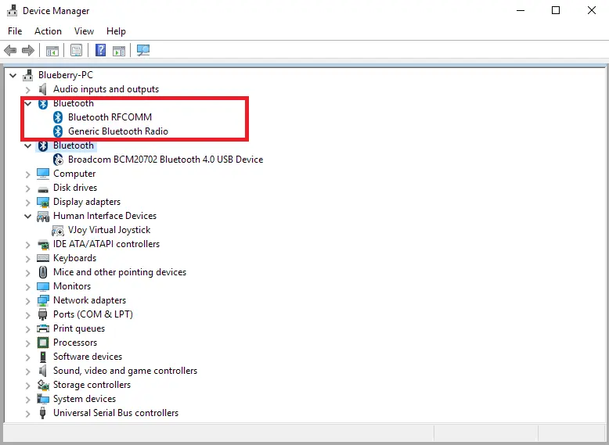Select the "System devices" label
The image size is (609, 445).
point(85,399)
